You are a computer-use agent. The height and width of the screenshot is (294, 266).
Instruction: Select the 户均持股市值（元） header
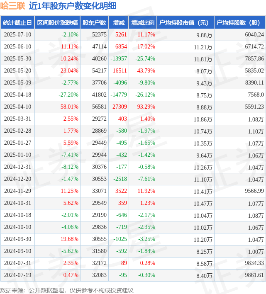pos(185,23)
